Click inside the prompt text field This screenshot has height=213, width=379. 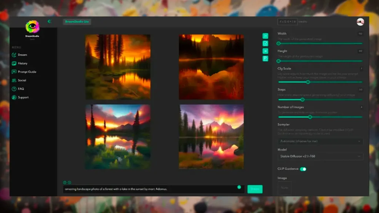(x=148, y=189)
